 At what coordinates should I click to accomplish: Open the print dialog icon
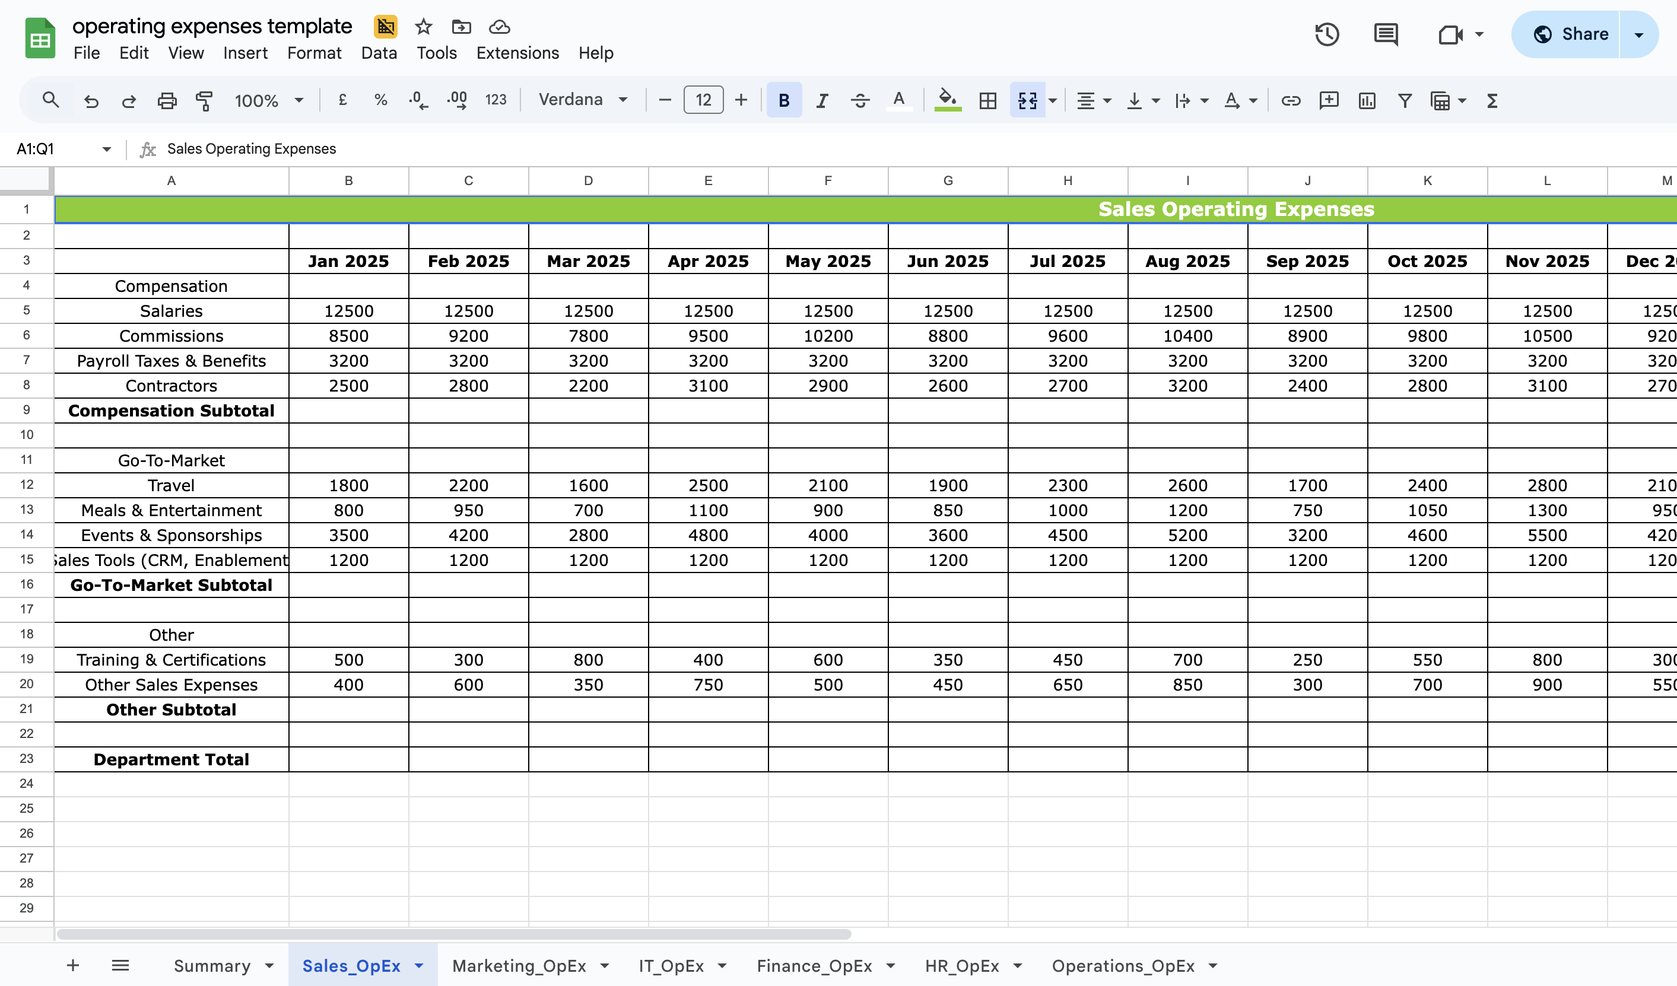(167, 100)
